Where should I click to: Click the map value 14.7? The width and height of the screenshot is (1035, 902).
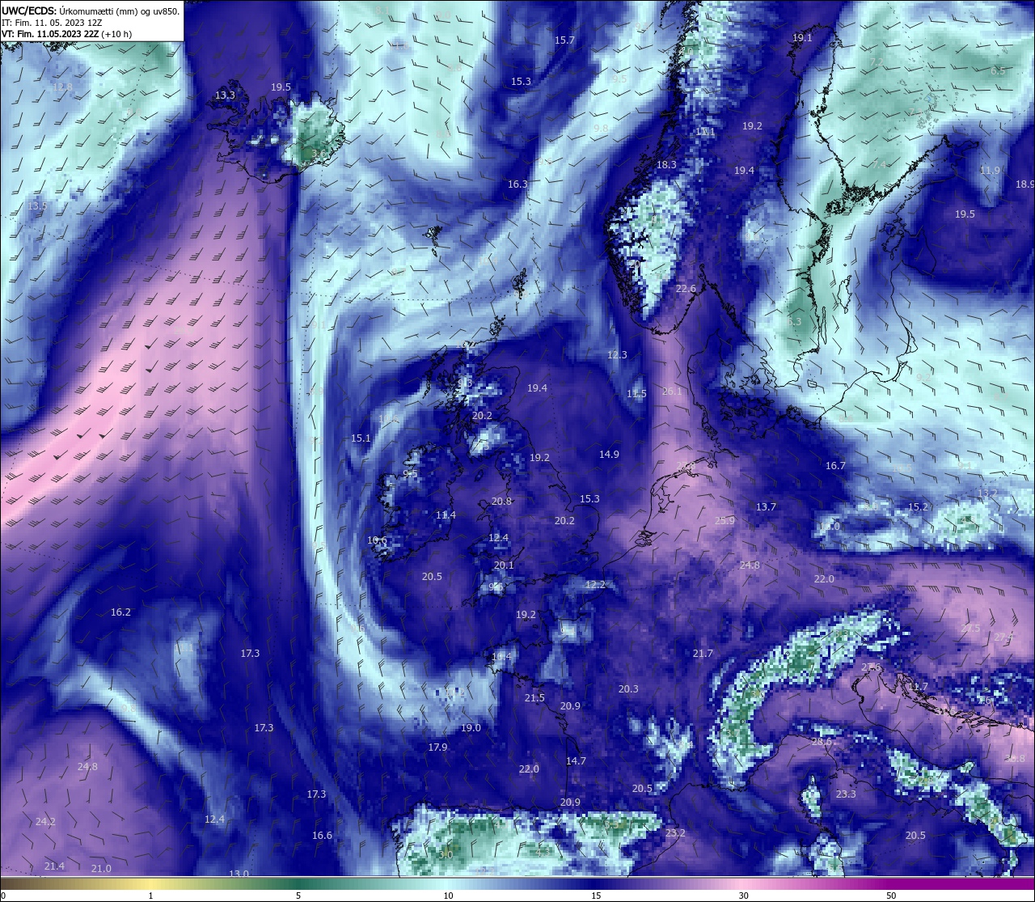click(576, 760)
